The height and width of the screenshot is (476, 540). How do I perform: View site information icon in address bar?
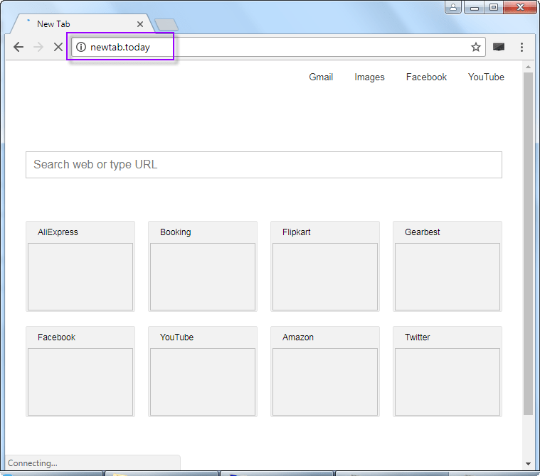pyautogui.click(x=81, y=47)
